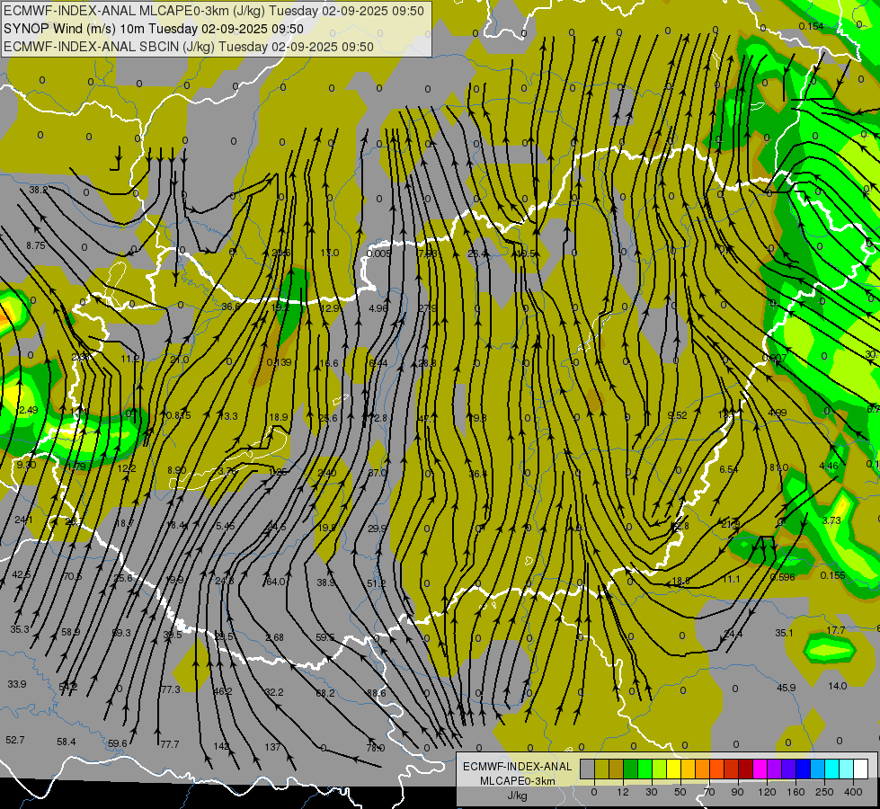The height and width of the screenshot is (809, 880).
Task: Choose the dark red legend swatch
Action: pos(745,769)
